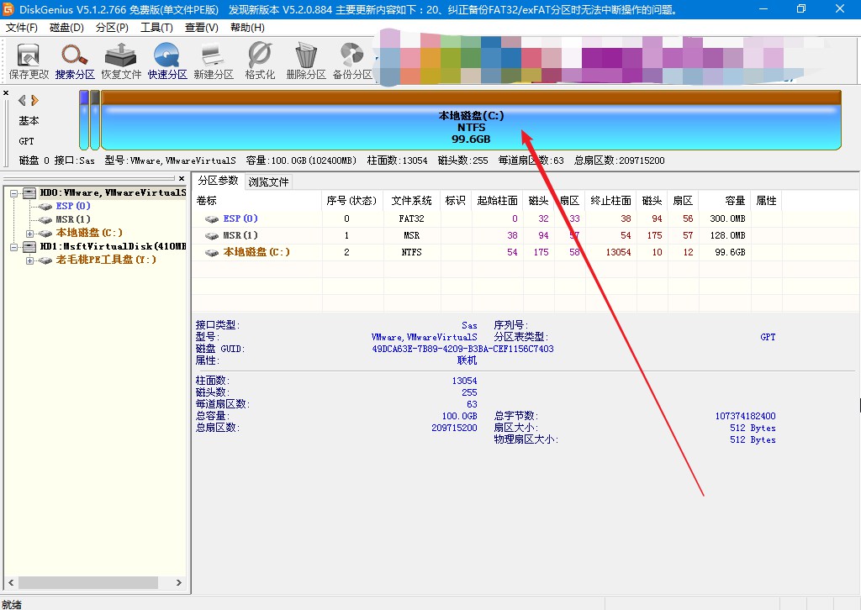Click the FAT32 file system cell
The width and height of the screenshot is (861, 610).
(412, 218)
